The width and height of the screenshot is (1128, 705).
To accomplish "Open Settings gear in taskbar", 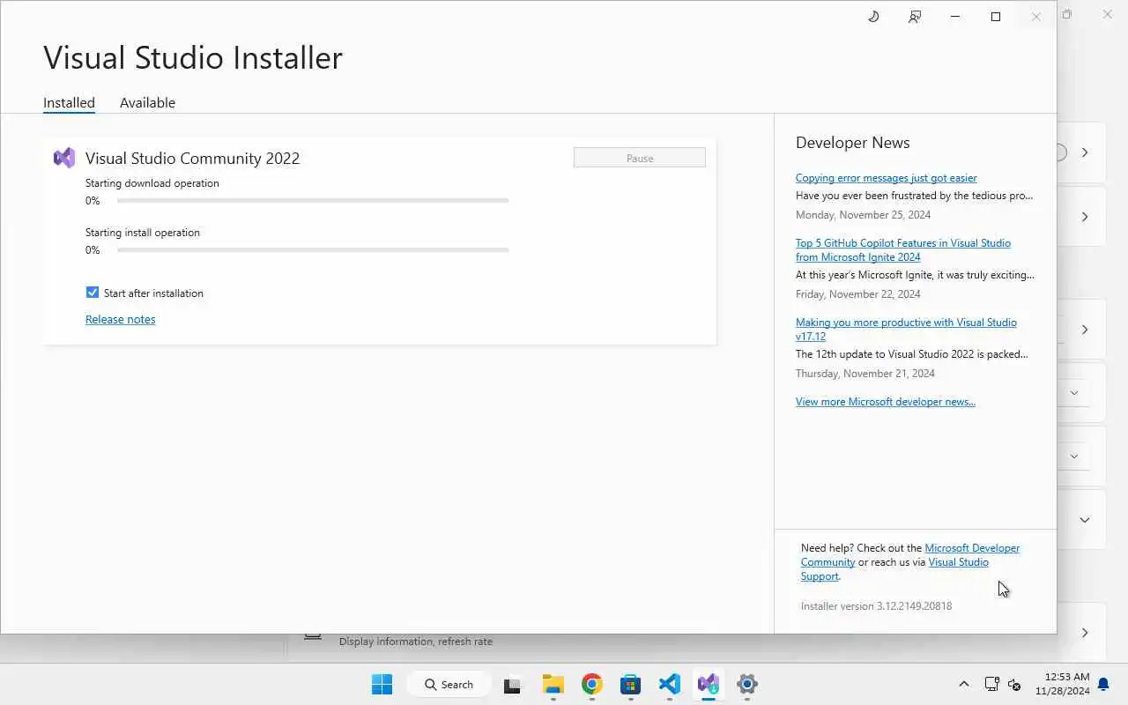I will coord(746,684).
